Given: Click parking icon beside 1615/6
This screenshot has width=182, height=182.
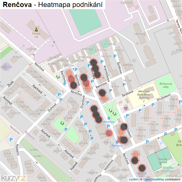Looking at the screenshot, I should (x=124, y=85).
